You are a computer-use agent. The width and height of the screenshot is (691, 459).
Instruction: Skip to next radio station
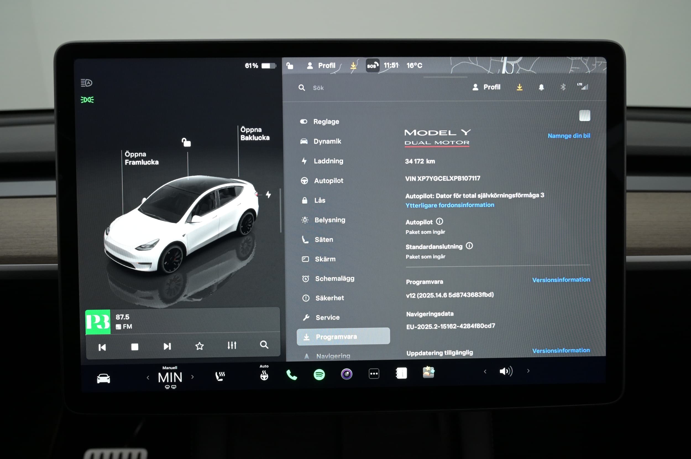tap(167, 346)
